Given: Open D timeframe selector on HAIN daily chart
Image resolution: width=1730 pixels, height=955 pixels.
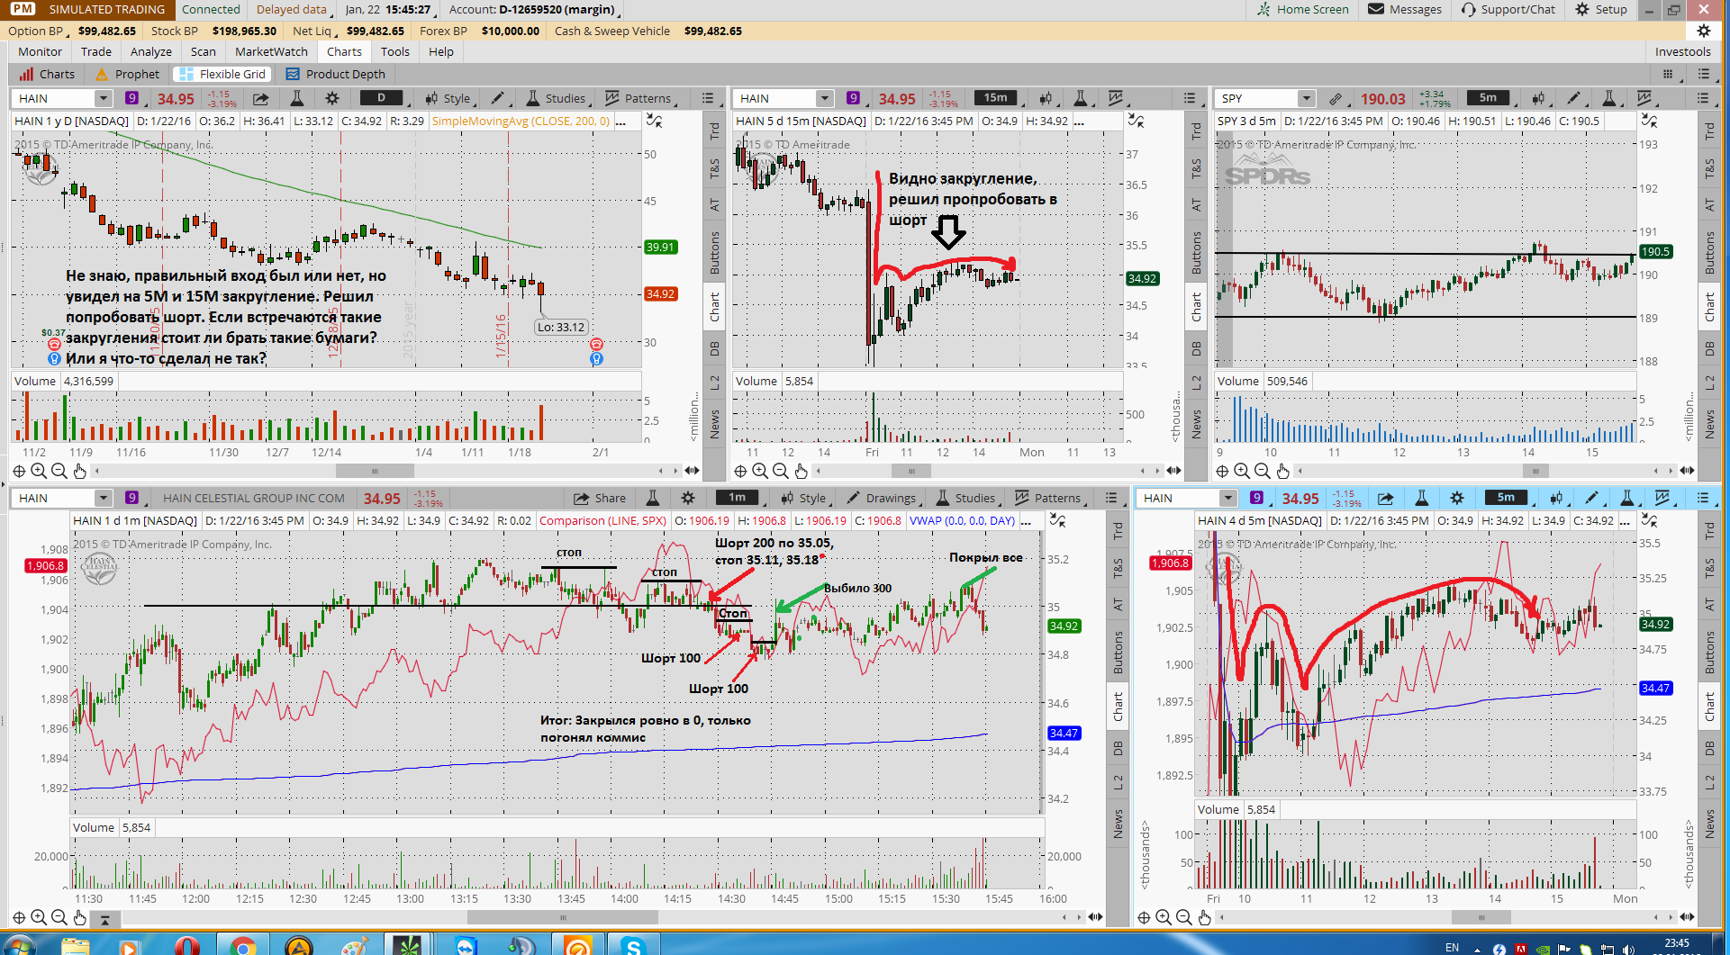Looking at the screenshot, I should (382, 98).
